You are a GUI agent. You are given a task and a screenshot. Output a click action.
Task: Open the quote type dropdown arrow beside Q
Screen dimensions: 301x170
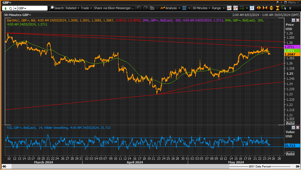click(x=15, y=8)
